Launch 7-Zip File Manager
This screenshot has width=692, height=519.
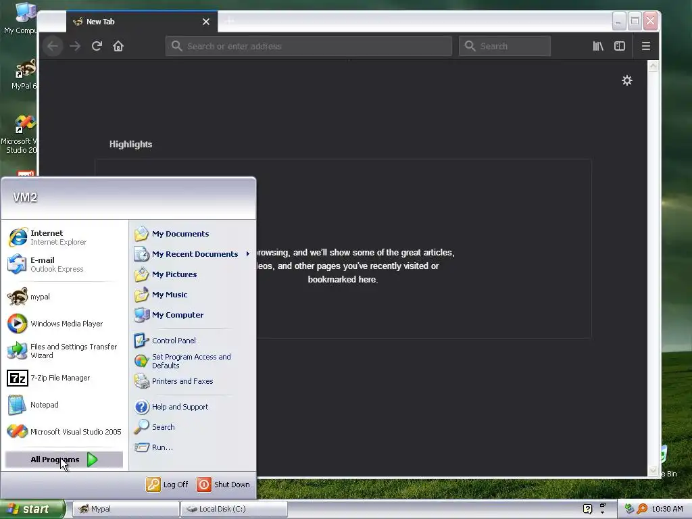64,378
